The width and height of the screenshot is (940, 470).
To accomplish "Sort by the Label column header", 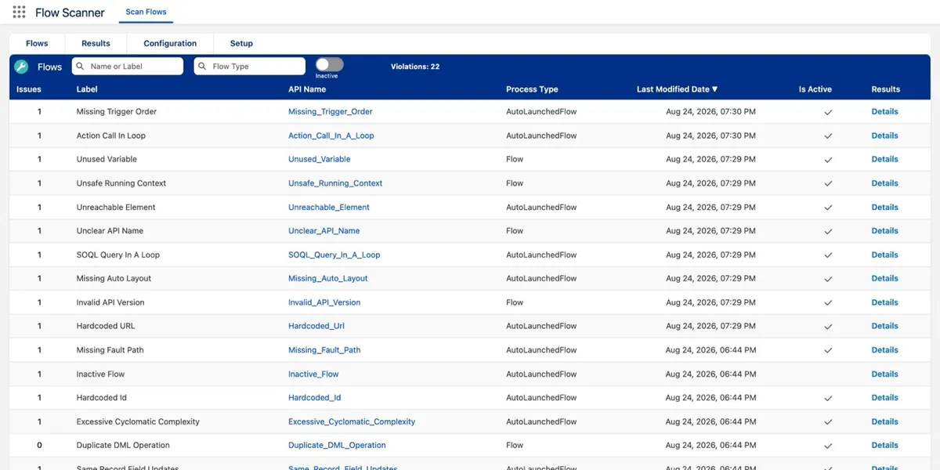I will click(87, 89).
